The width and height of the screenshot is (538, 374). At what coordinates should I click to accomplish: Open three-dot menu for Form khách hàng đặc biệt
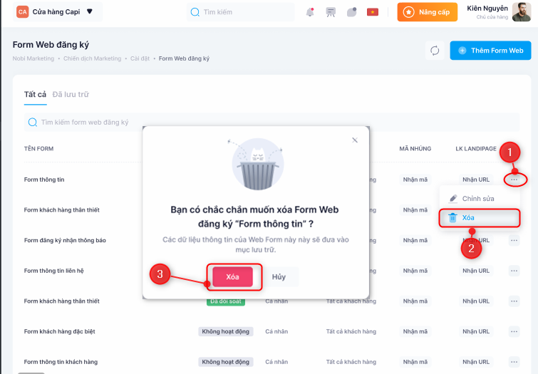(x=514, y=331)
